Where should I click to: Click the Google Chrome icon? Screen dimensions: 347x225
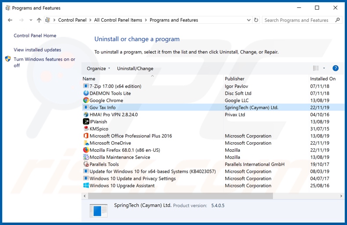86,100
